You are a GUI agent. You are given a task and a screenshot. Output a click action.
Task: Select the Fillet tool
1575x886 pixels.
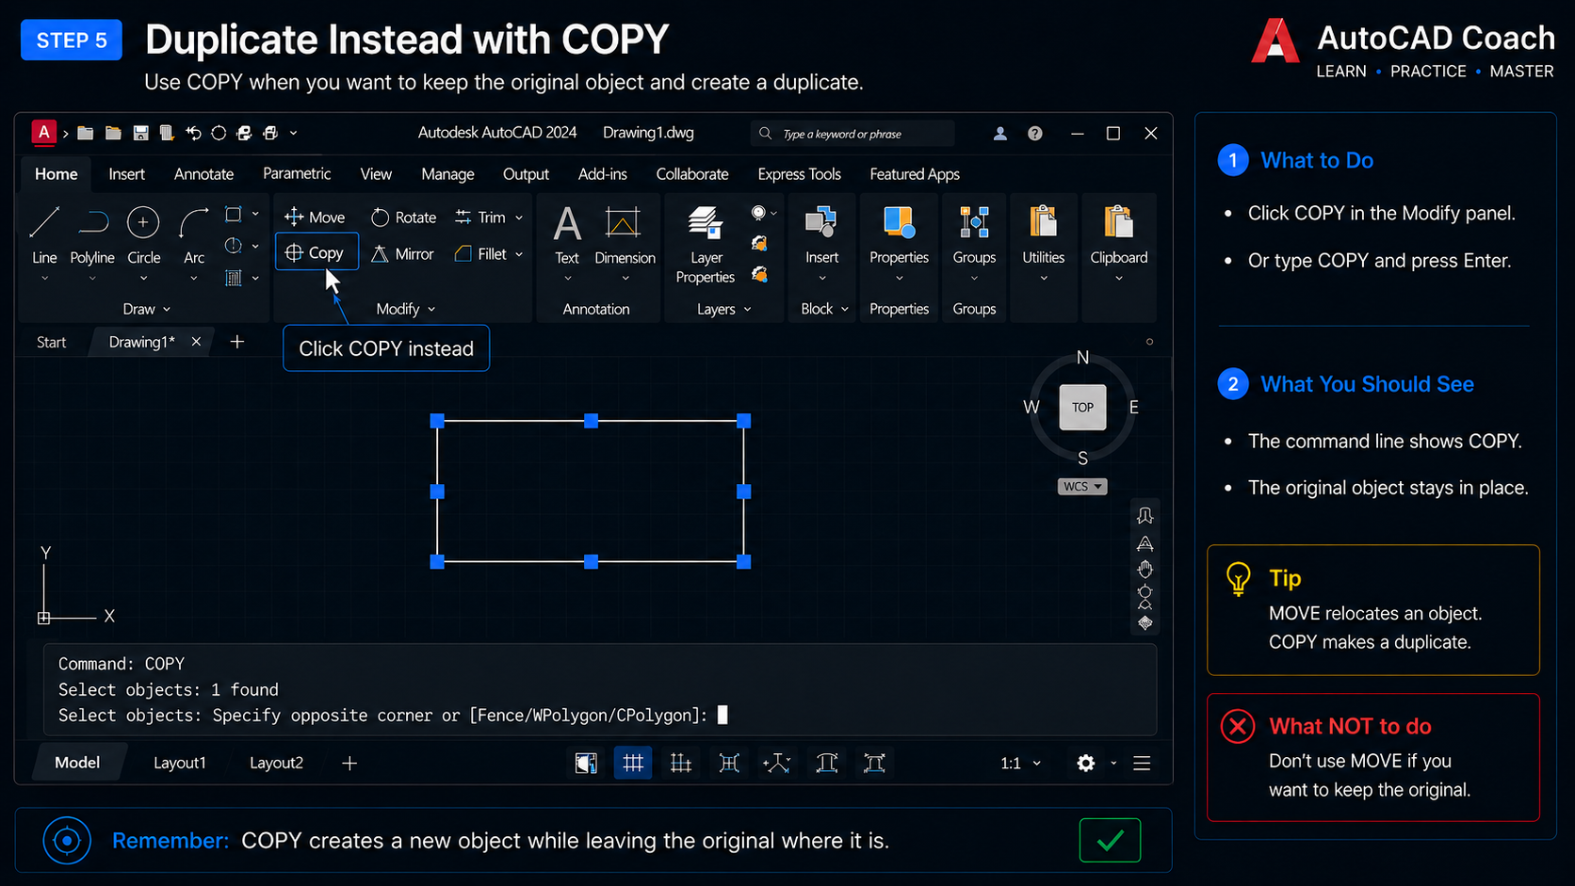[480, 254]
